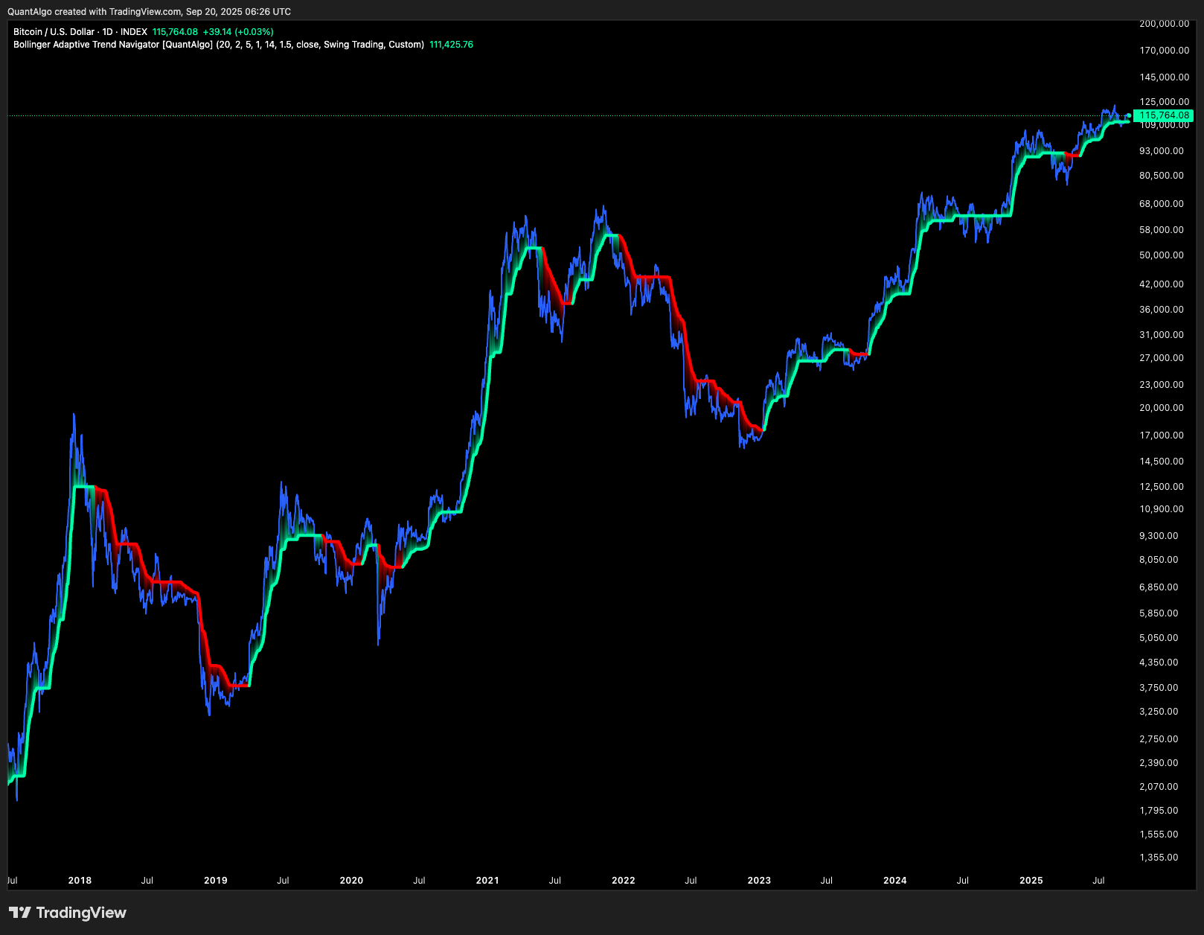Click the 170,000.00 price axis label
Screen dimensions: 1204x935
point(1165,51)
